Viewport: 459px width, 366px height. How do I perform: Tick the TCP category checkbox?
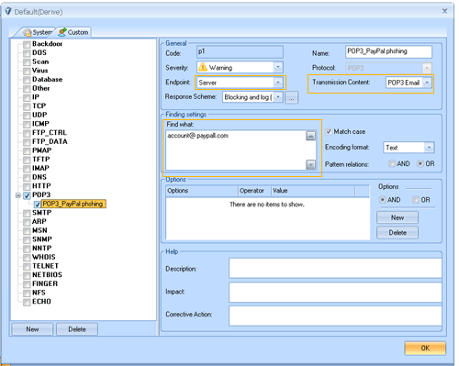pyautogui.click(x=27, y=106)
